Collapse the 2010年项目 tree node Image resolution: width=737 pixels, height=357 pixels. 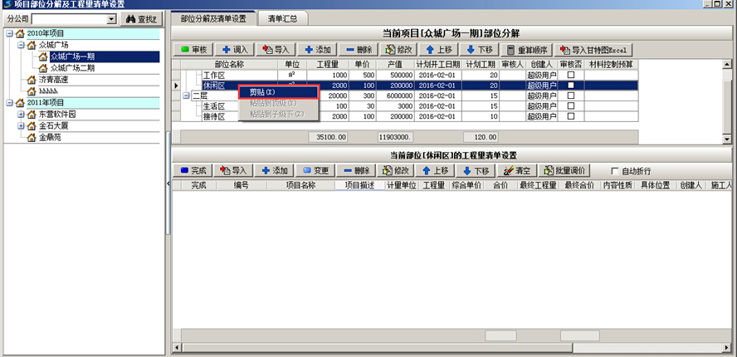pyautogui.click(x=9, y=33)
